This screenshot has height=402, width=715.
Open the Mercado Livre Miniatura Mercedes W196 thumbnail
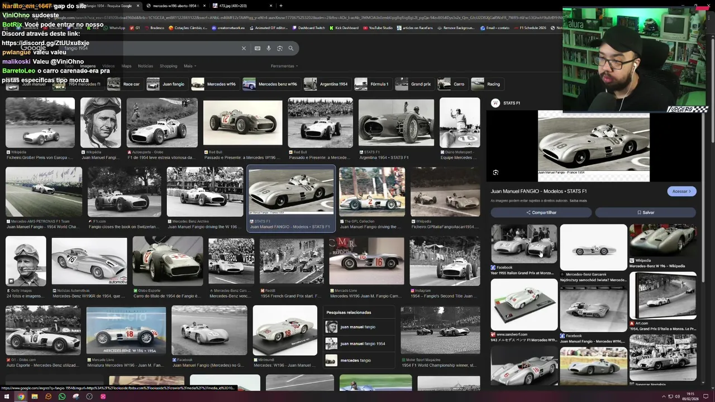pyautogui.click(x=126, y=330)
